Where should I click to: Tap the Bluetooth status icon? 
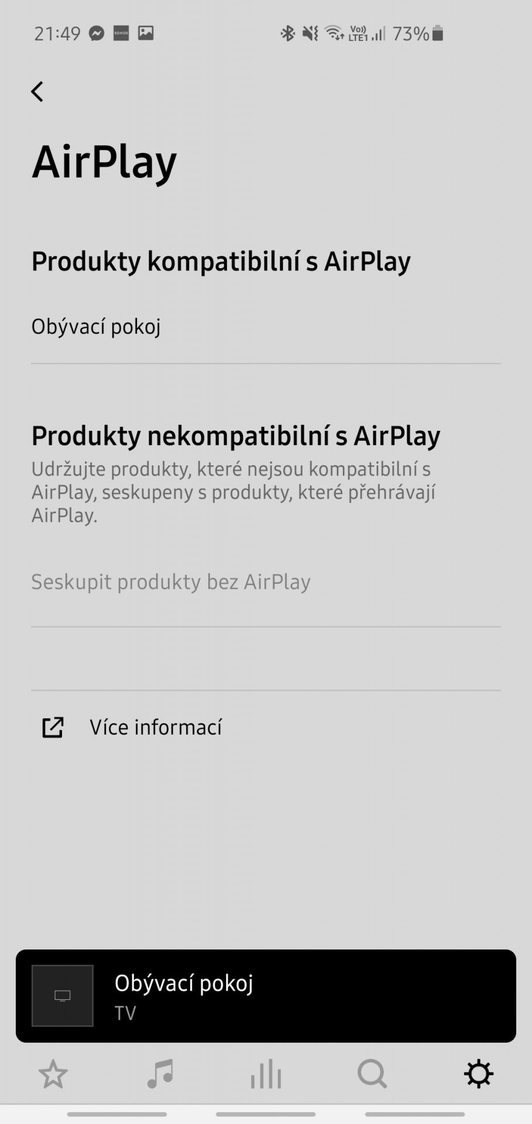click(x=287, y=33)
